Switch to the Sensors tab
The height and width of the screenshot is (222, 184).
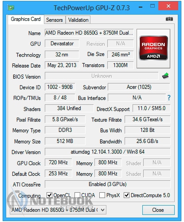55,20
